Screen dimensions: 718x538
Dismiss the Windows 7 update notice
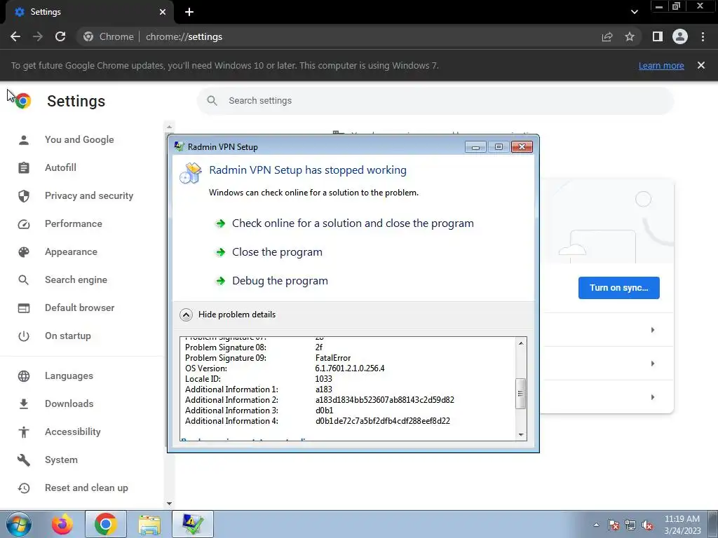[x=701, y=65]
